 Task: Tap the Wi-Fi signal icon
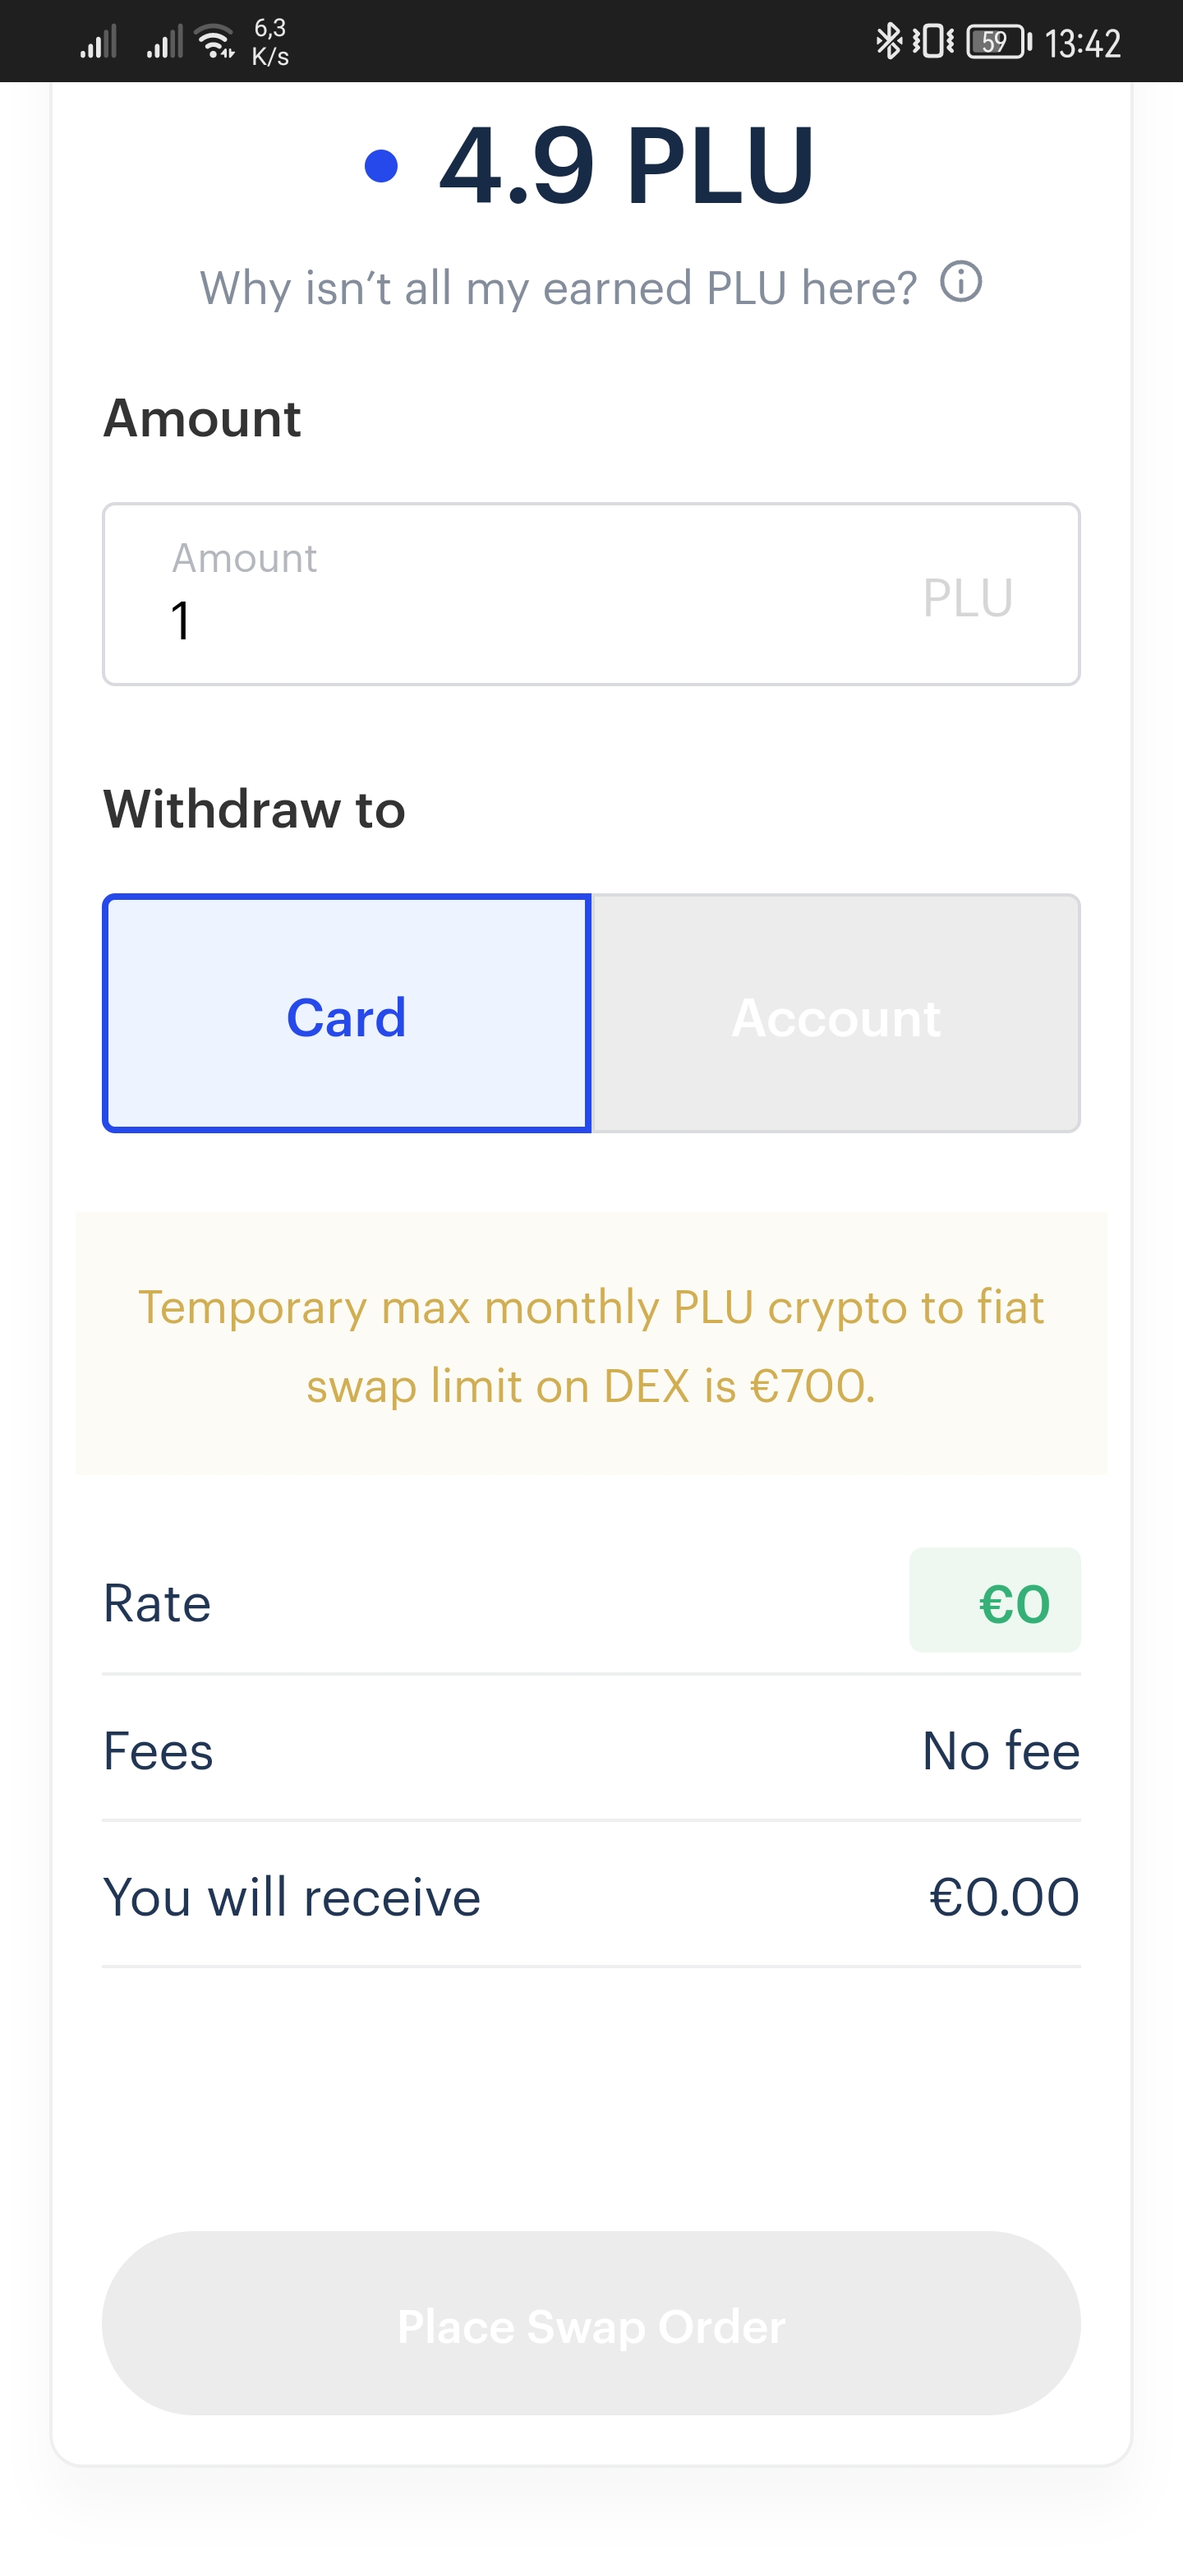pos(215,43)
